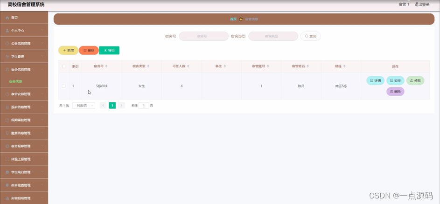The width and height of the screenshot is (440, 204).
Task: Expand the 宿舍安排管理 menu chevron
Action: [42, 94]
